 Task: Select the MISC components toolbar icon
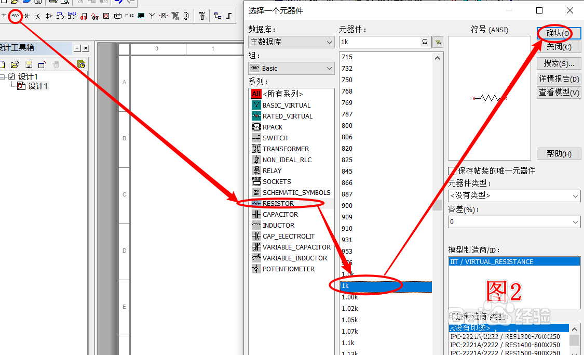click(x=129, y=16)
